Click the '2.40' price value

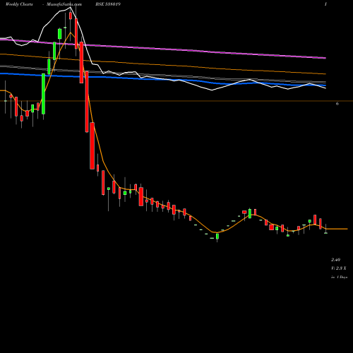tap(335, 260)
